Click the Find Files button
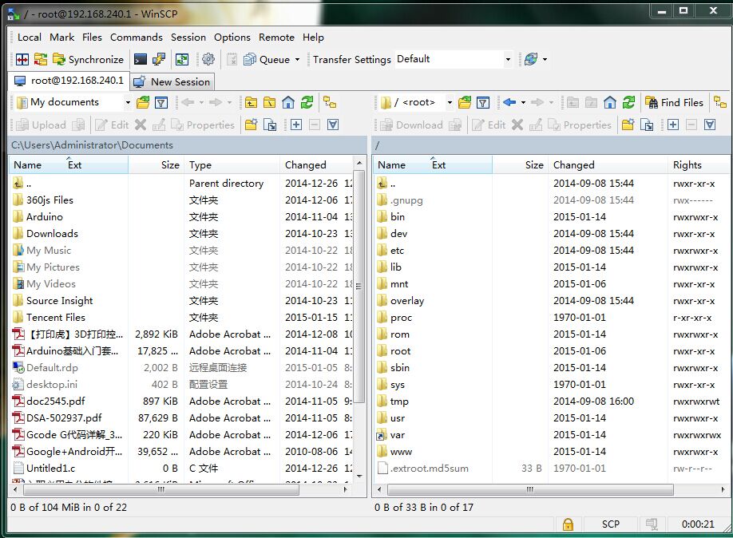The image size is (733, 538). [x=675, y=102]
